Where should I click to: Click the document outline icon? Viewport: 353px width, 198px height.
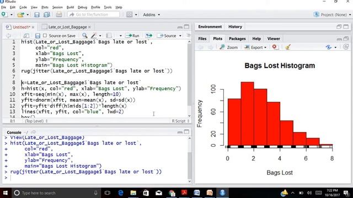189,35
